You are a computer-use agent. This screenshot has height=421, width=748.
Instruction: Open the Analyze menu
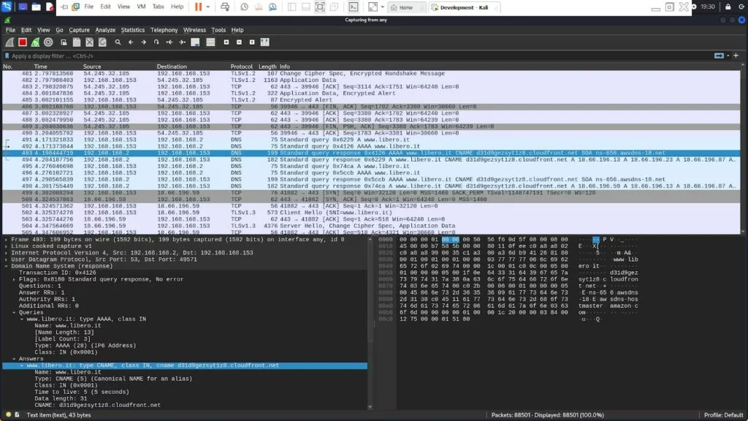click(x=105, y=30)
